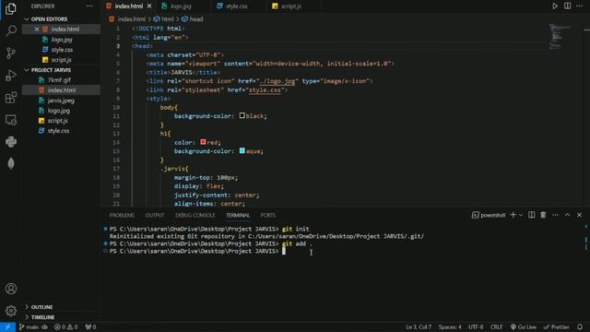This screenshot has width=590, height=332.
Task: Click the red color swatch
Action: [x=203, y=142]
